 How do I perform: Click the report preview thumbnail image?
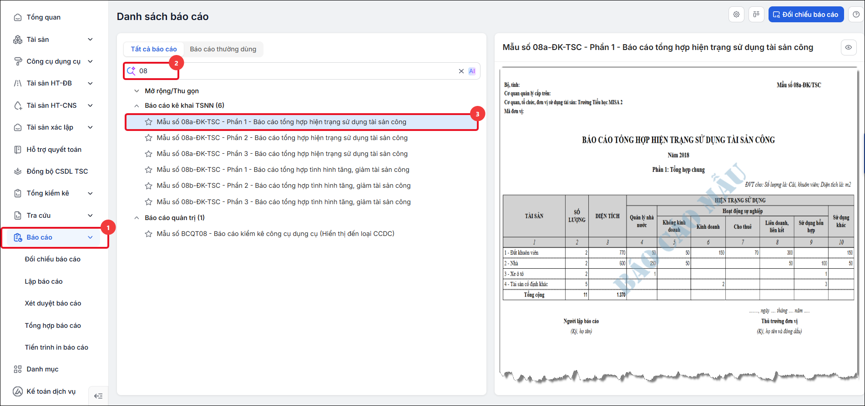(678, 225)
